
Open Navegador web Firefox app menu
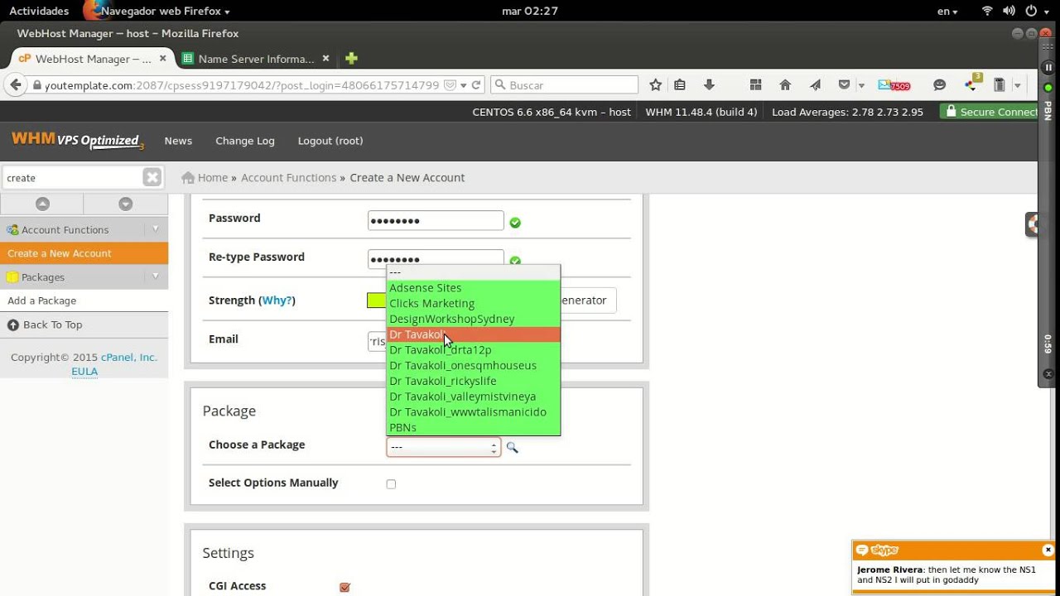pyautogui.click(x=157, y=11)
